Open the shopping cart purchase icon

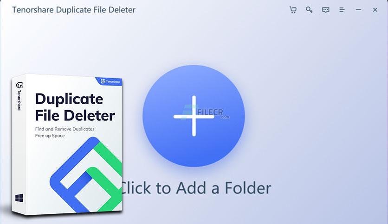[293, 10]
